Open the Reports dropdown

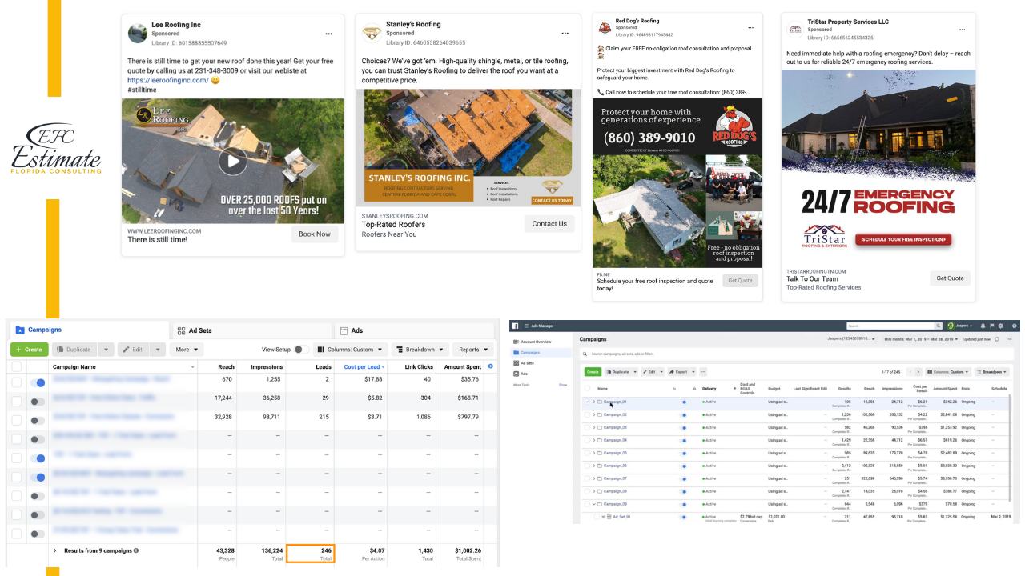[473, 350]
